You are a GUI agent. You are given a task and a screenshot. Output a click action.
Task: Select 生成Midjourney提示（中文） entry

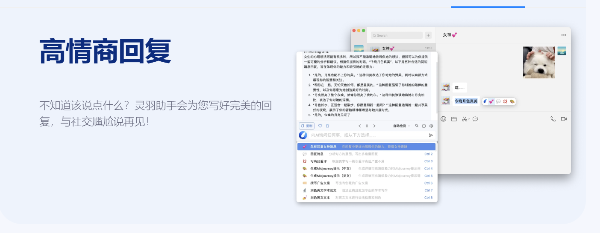[367, 168]
